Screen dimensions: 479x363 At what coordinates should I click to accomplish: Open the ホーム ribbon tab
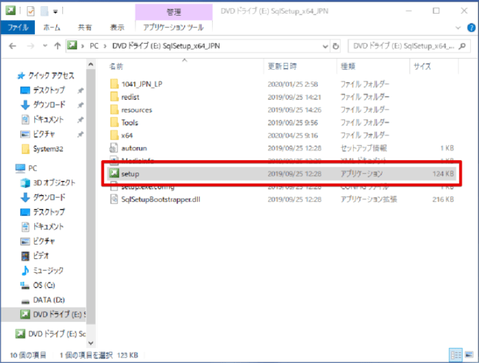(x=51, y=27)
